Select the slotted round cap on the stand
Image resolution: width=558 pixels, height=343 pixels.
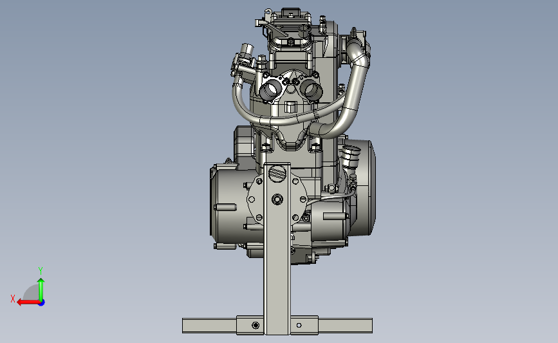click(277, 174)
